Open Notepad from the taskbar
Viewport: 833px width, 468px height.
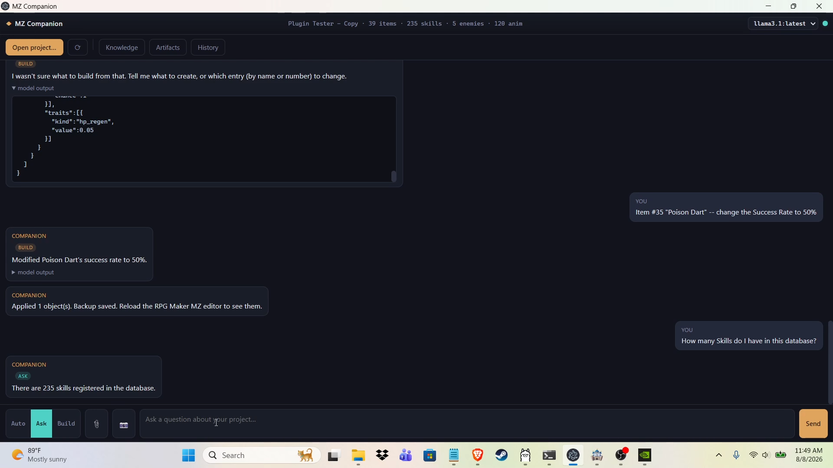pyautogui.click(x=454, y=455)
